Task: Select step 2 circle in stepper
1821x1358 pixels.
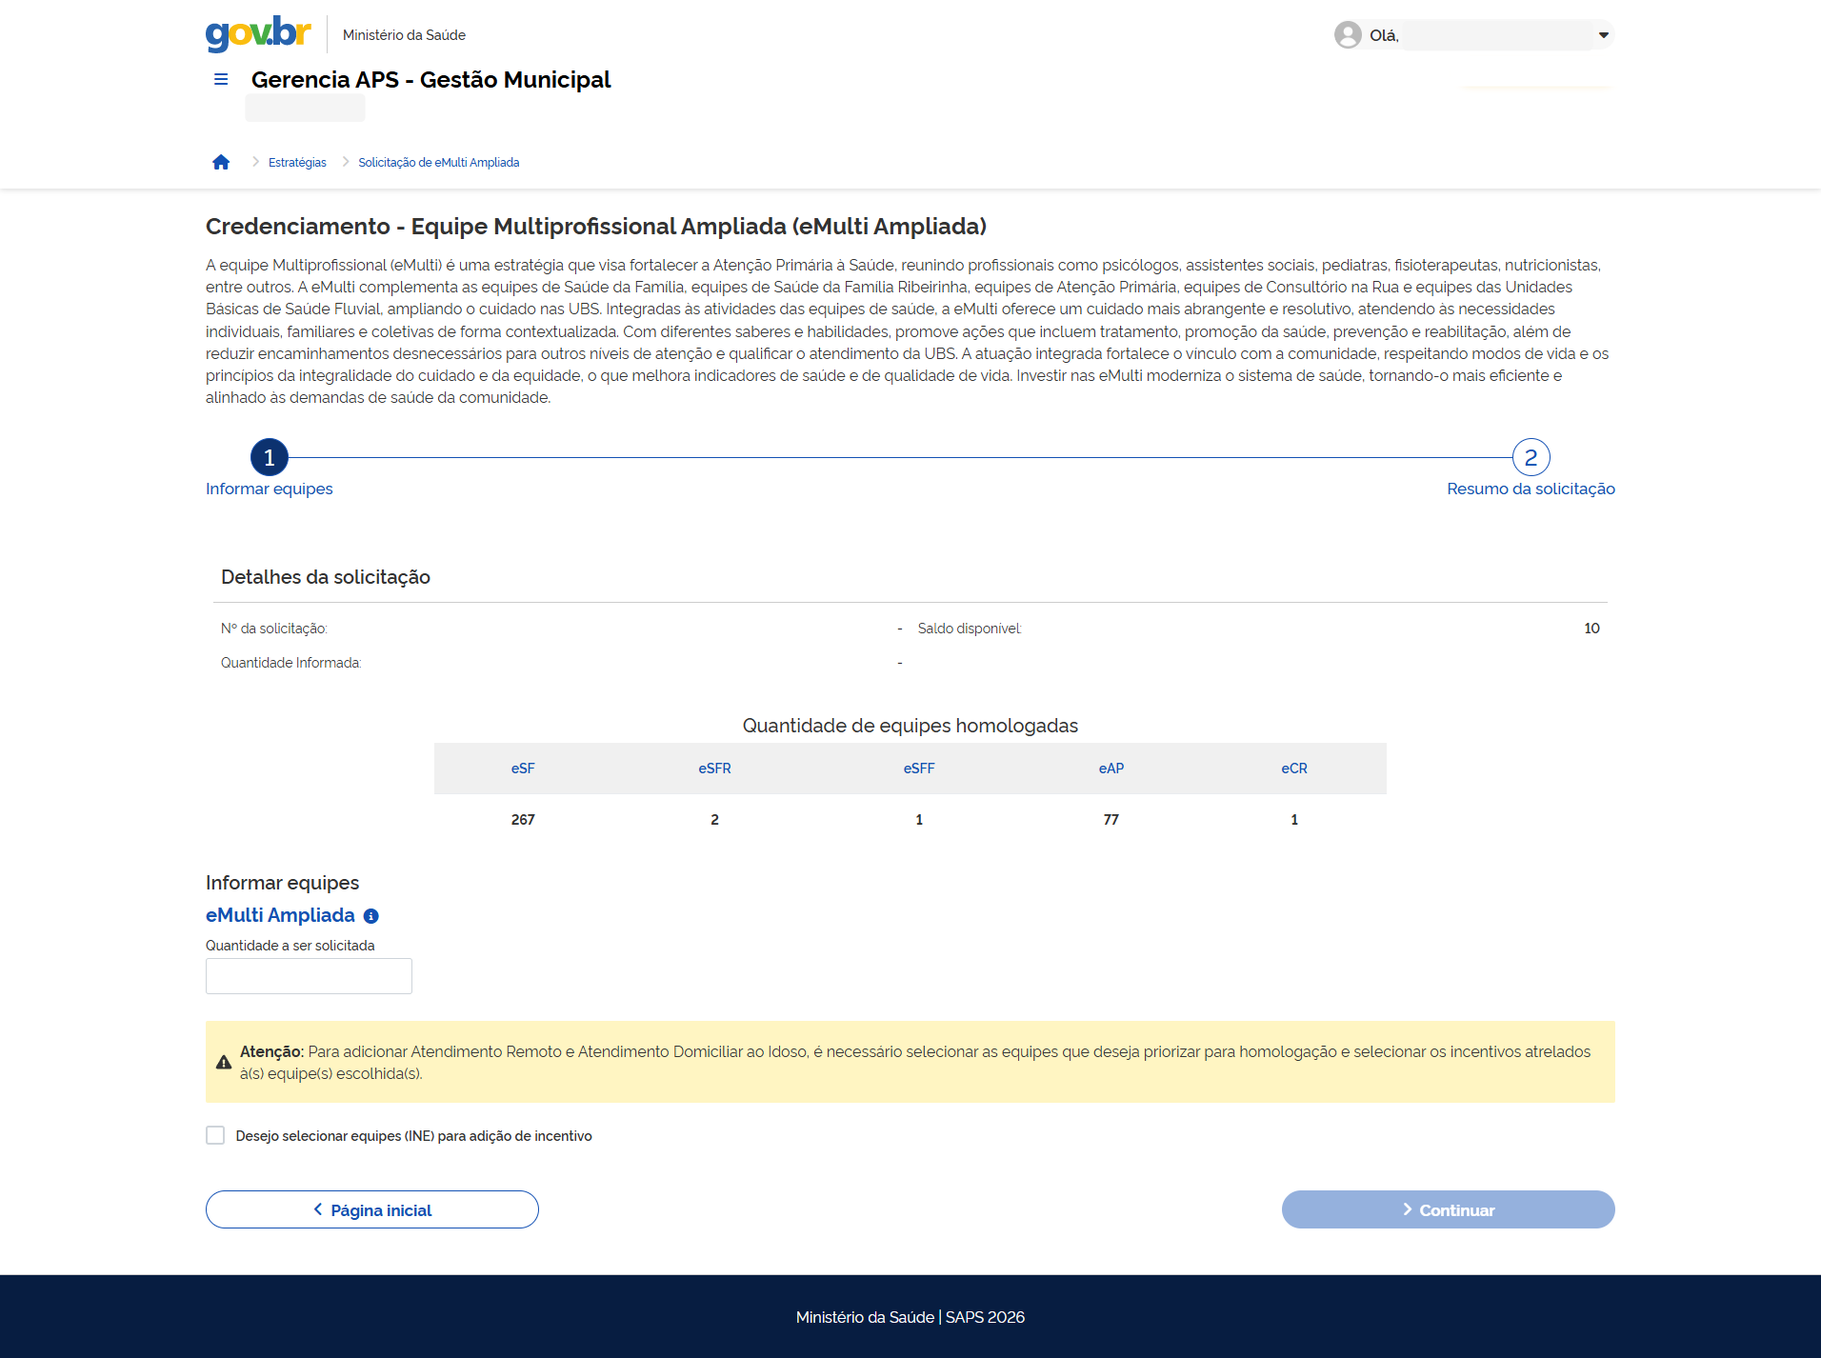Action: pos(1531,457)
